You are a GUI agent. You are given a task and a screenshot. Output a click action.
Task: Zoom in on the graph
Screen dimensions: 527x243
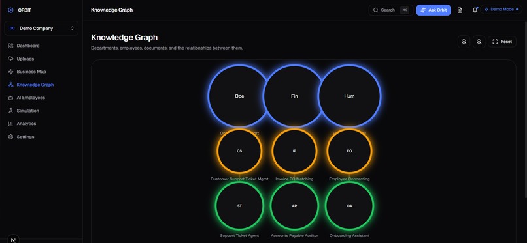click(479, 42)
